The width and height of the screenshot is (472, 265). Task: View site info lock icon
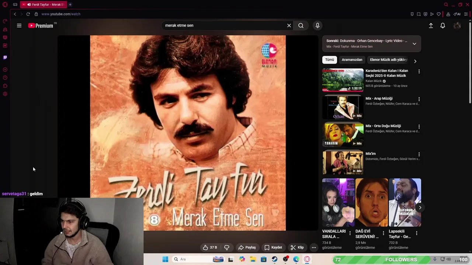(x=36, y=14)
